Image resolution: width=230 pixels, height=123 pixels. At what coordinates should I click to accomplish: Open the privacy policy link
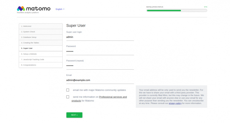click(x=174, y=103)
